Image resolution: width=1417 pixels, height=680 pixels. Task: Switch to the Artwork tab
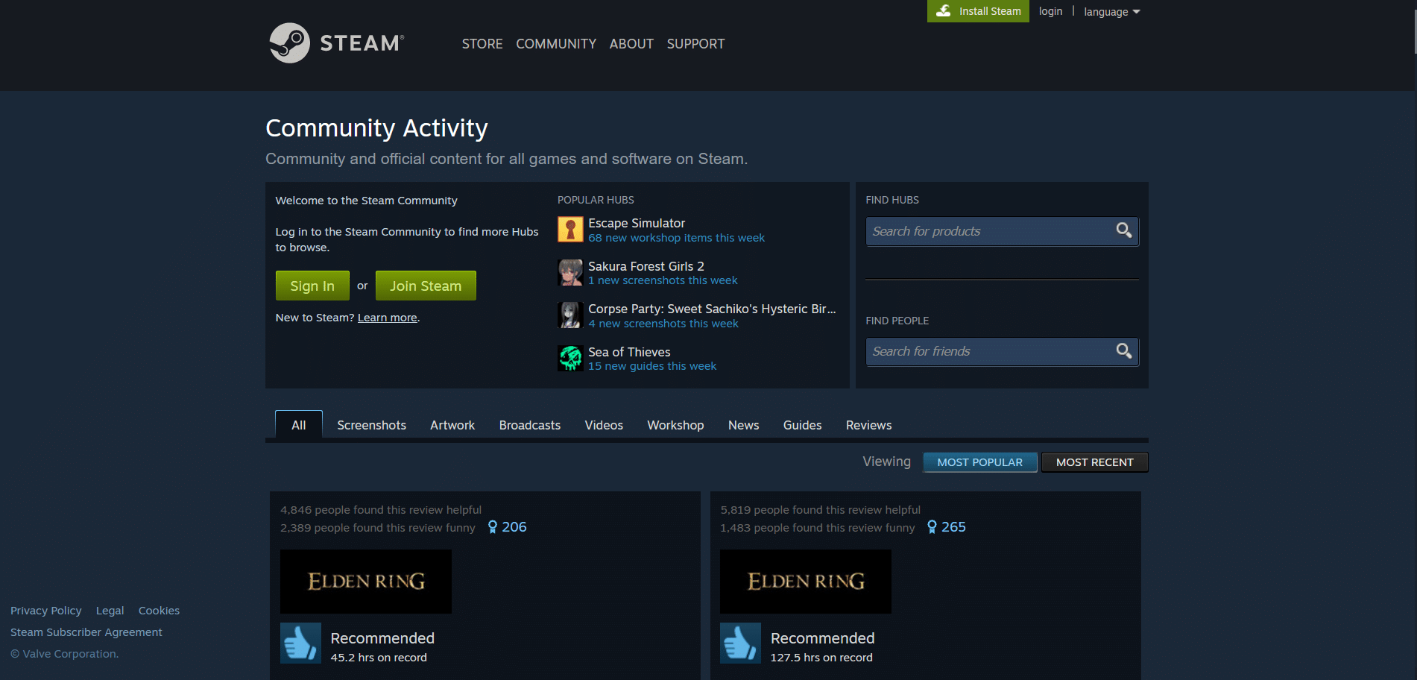click(x=452, y=425)
